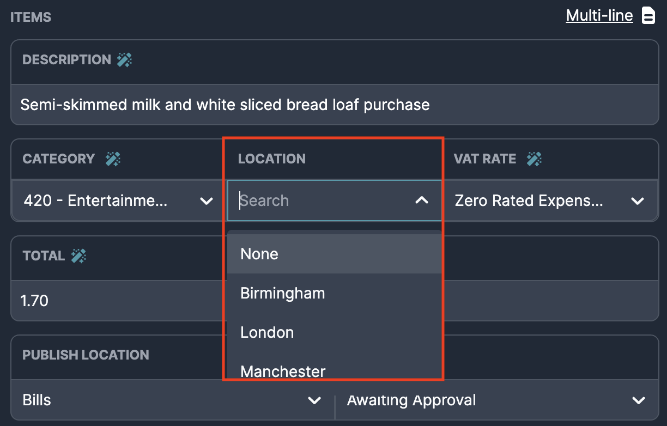
Task: Open the VAT Rate dropdown showing Zero Rated Expenses
Action: (550, 200)
